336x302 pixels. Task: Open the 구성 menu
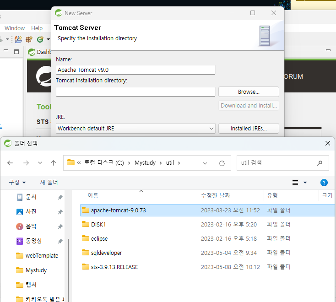pyautogui.click(x=17, y=182)
